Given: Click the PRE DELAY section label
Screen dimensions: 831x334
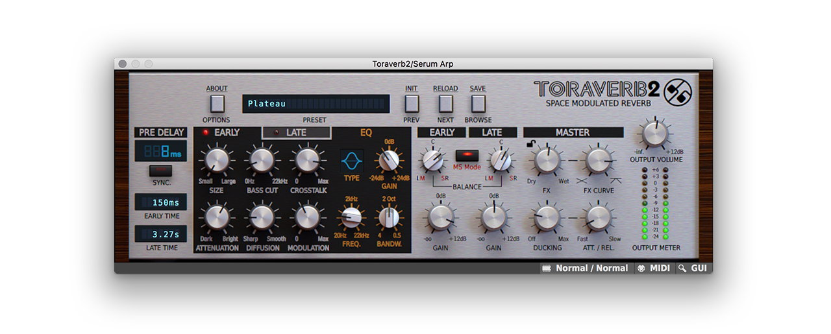Looking at the screenshot, I should pyautogui.click(x=161, y=132).
